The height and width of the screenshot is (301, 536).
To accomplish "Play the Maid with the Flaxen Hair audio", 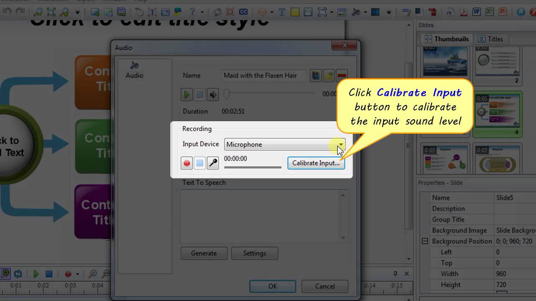I will 186,94.
